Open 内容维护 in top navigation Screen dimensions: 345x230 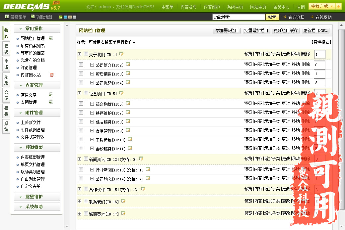click(212, 7)
